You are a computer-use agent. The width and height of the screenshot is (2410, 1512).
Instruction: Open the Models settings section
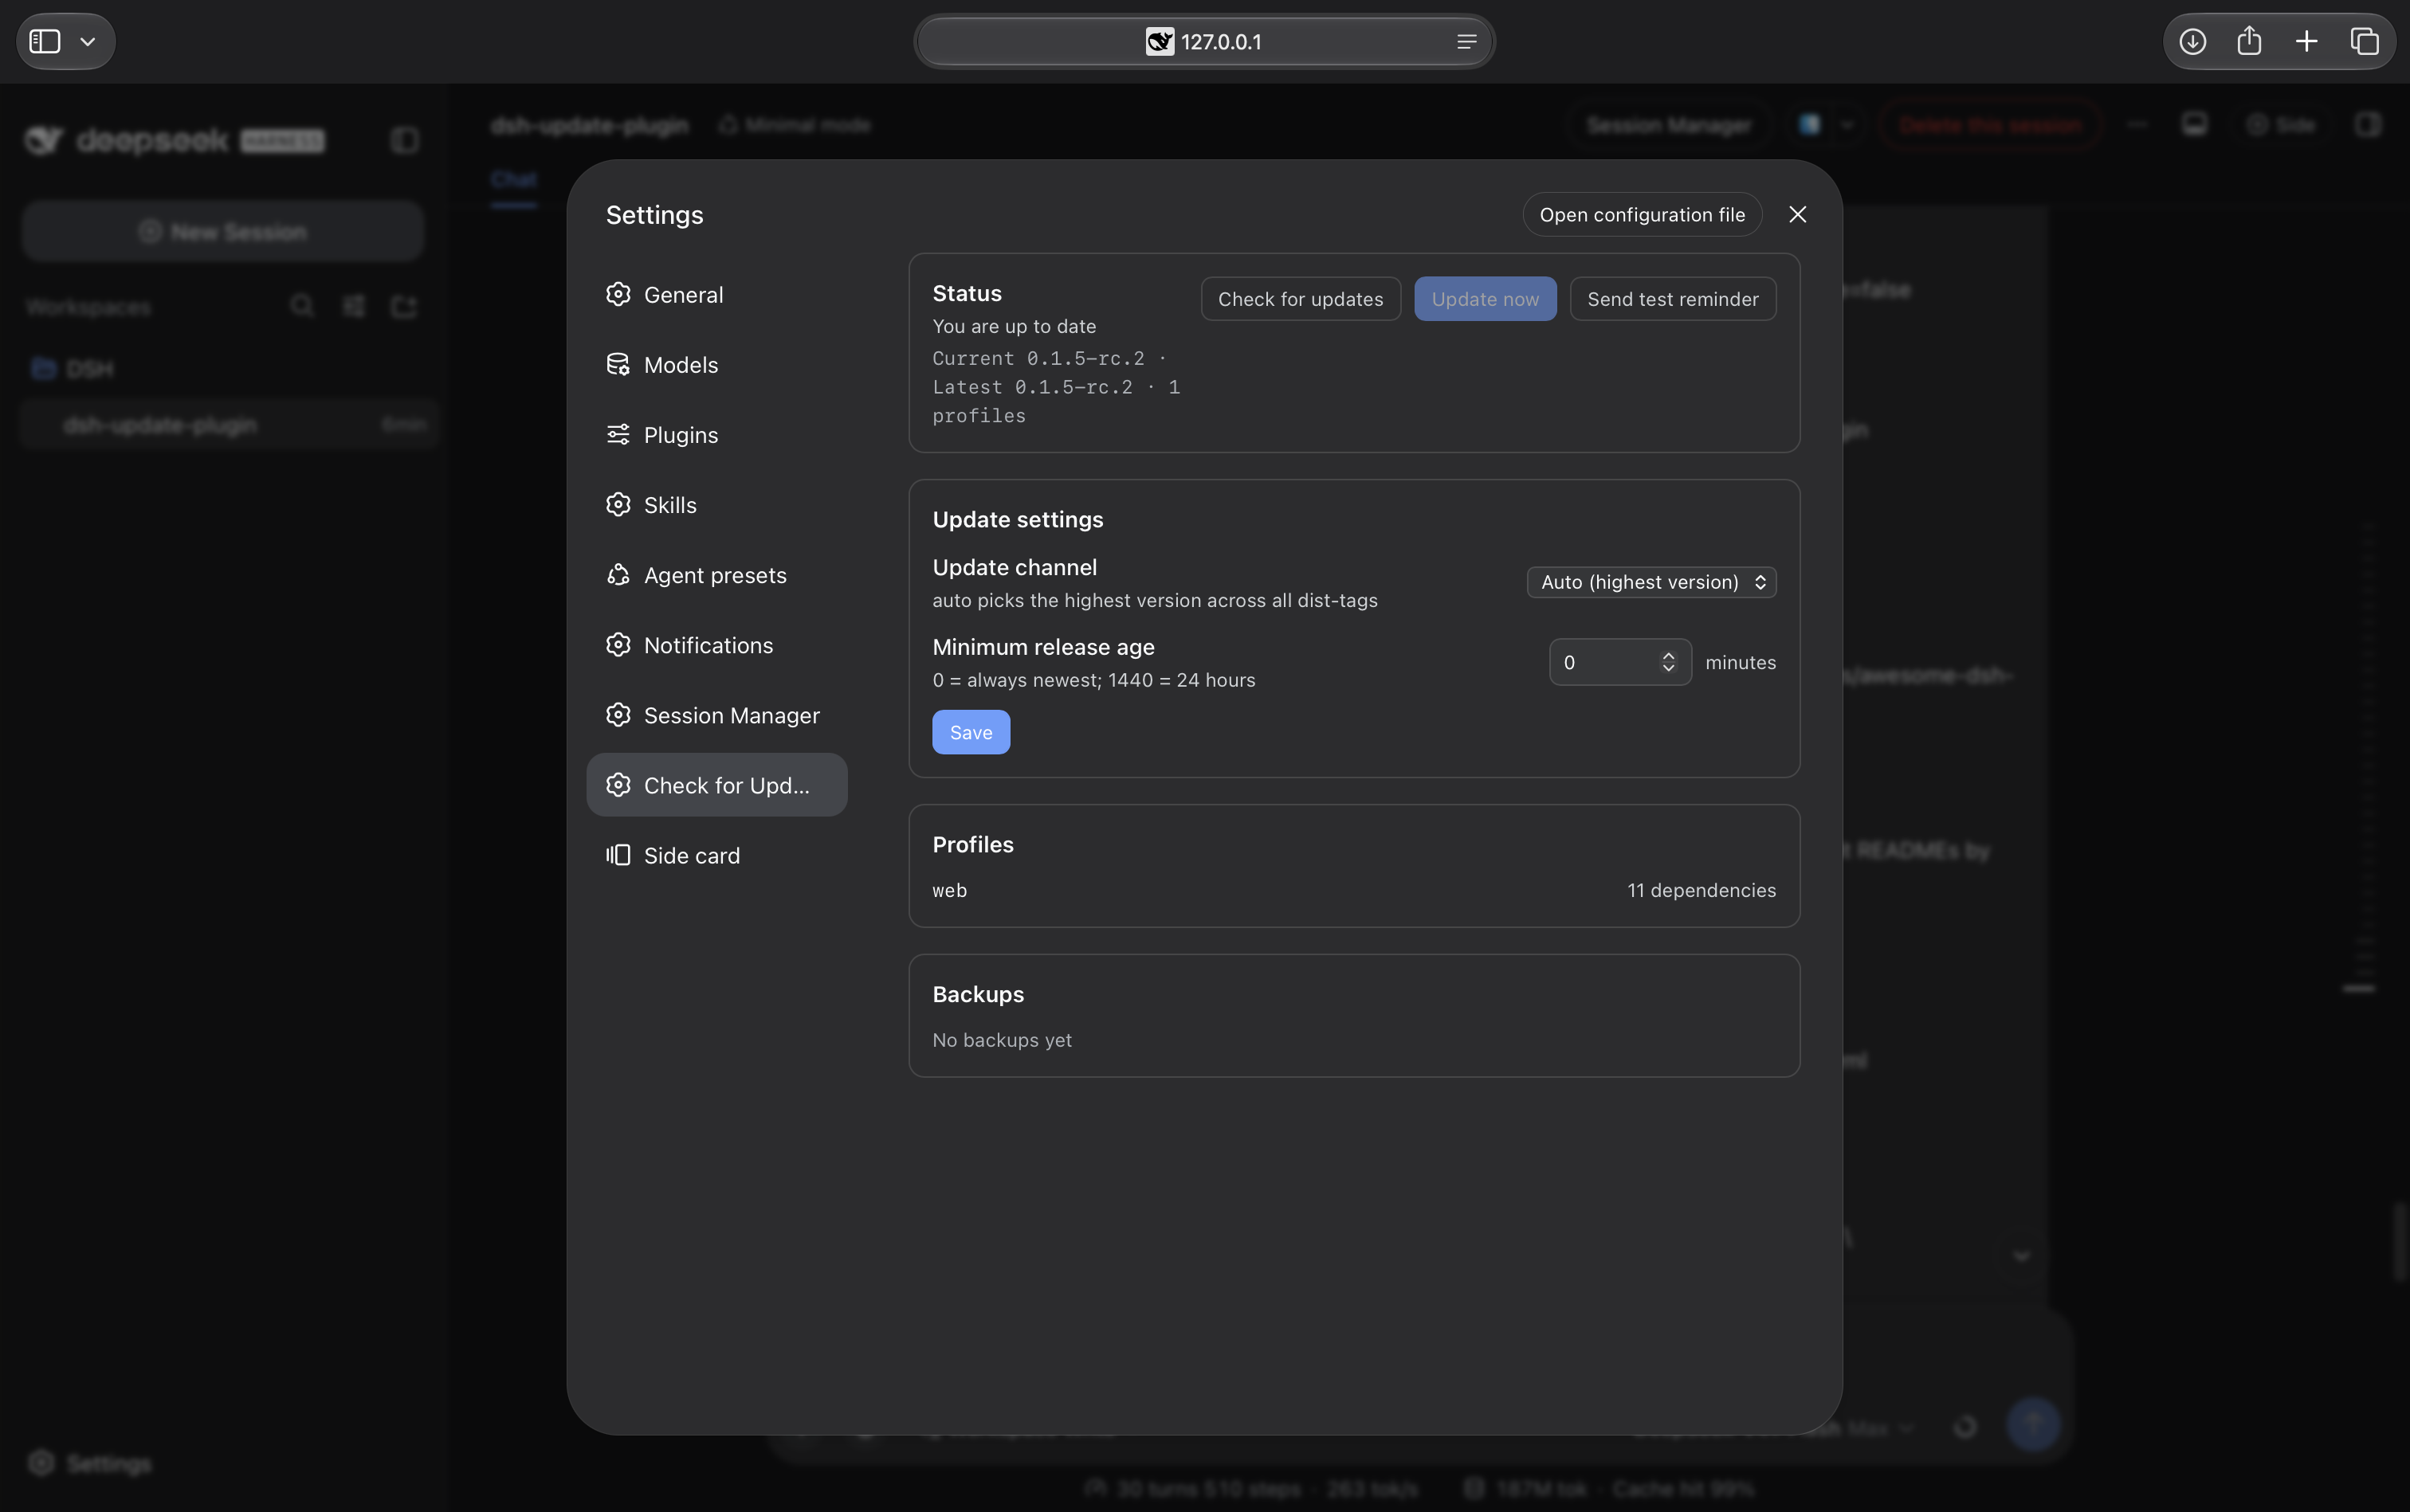click(x=716, y=364)
